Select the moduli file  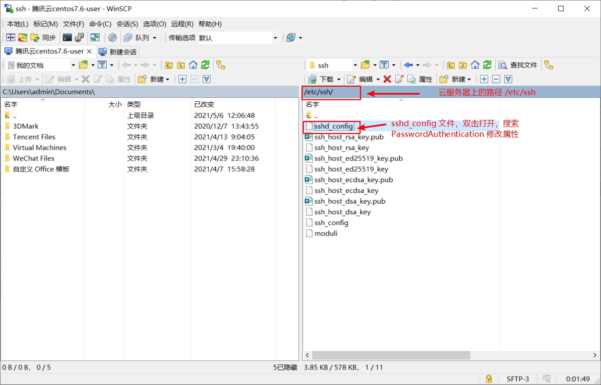(x=326, y=233)
